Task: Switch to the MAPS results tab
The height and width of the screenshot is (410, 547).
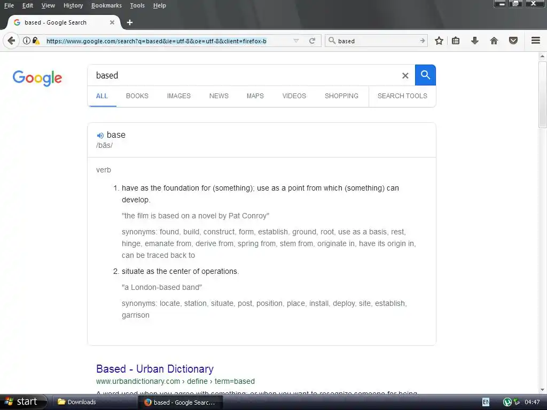Action: click(x=255, y=96)
